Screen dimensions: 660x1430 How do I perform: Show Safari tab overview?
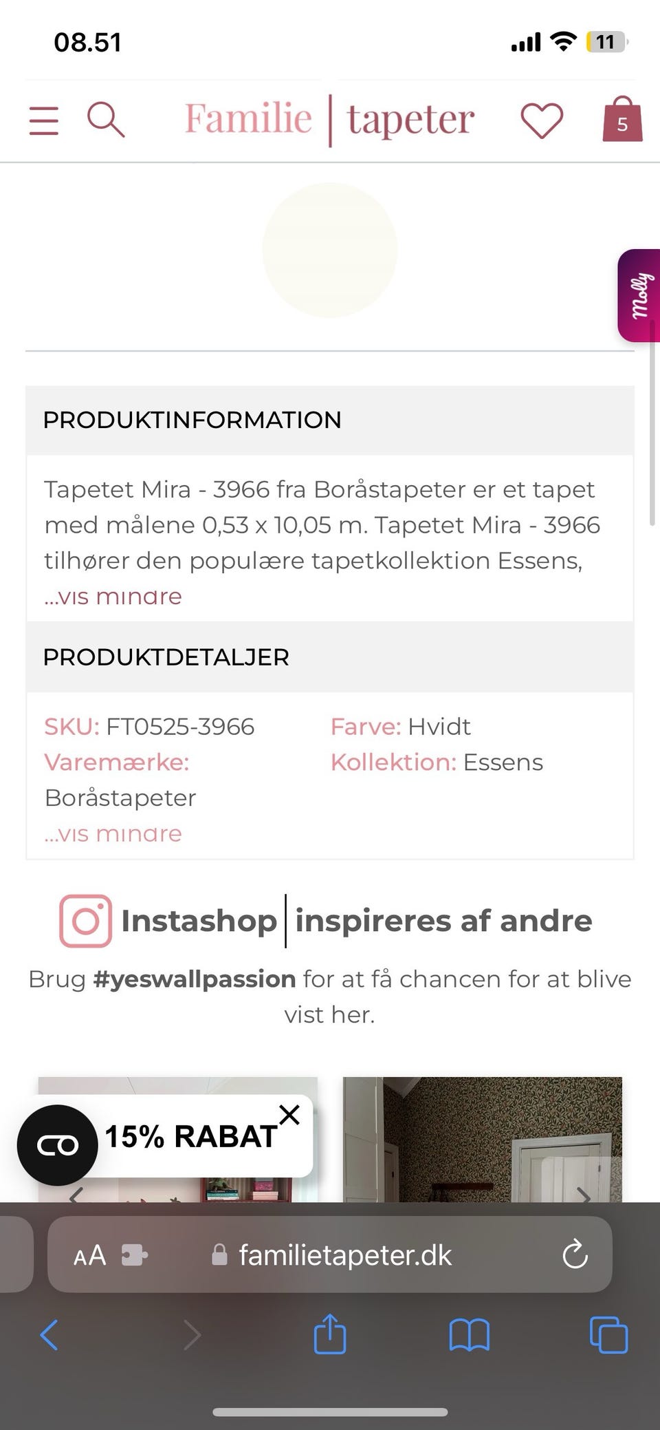coord(608,1335)
